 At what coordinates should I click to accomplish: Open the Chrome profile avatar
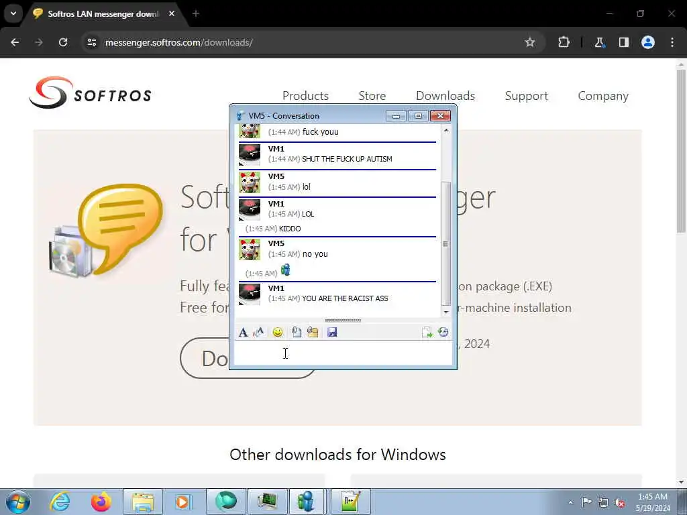point(648,42)
